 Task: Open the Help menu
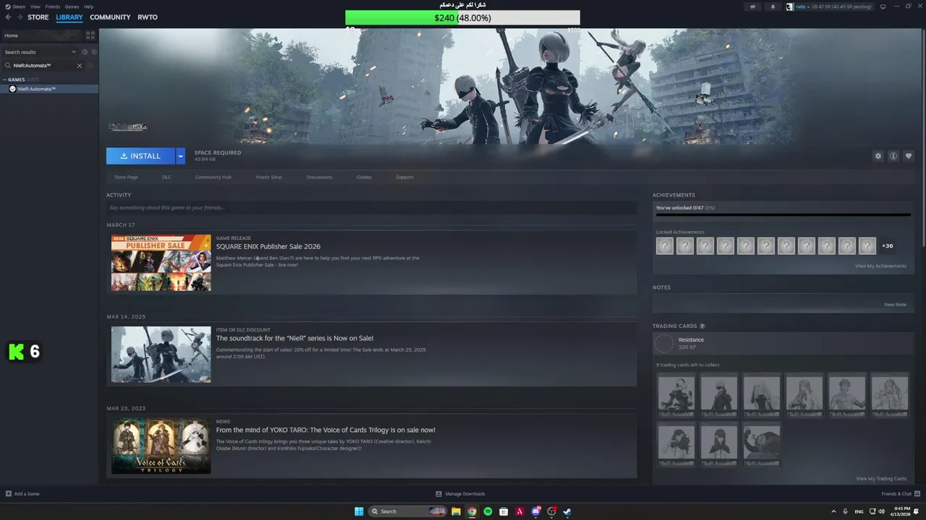pos(88,6)
